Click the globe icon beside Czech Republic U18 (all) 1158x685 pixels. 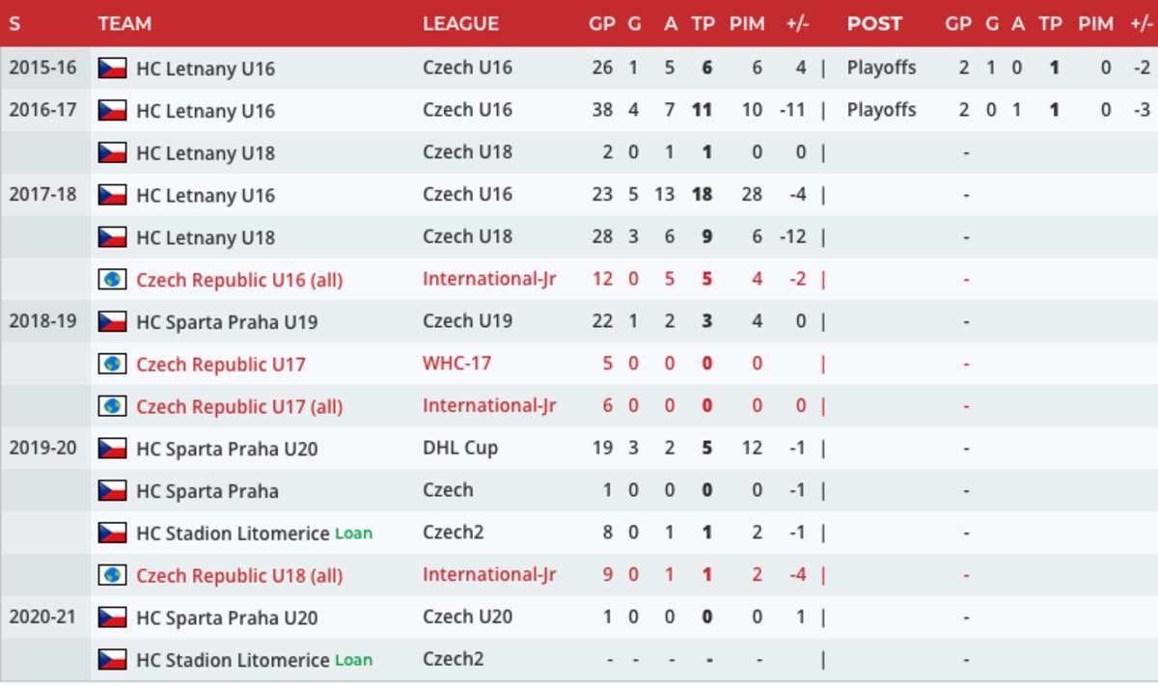point(113,575)
